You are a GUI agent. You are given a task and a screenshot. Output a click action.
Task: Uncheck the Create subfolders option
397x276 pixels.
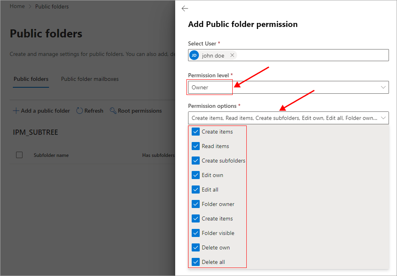coord(196,161)
